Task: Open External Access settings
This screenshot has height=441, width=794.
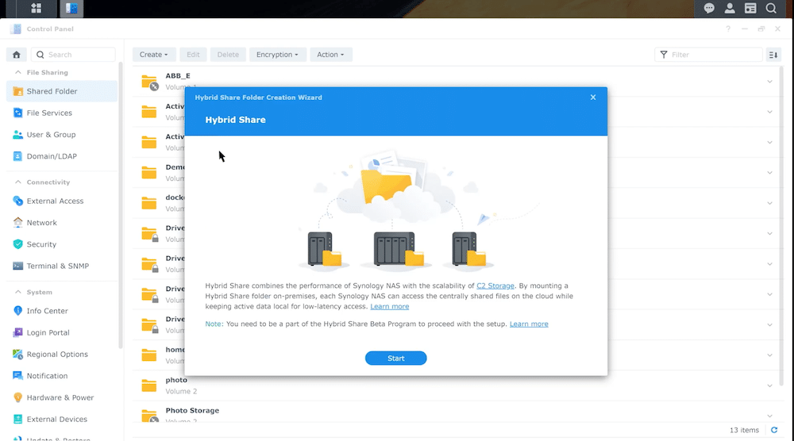Action: pyautogui.click(x=62, y=201)
